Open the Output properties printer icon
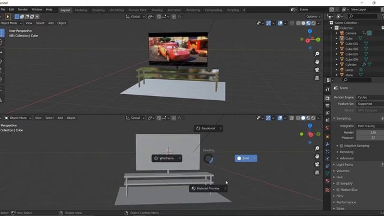The height and width of the screenshot is (216, 384). click(x=328, y=106)
